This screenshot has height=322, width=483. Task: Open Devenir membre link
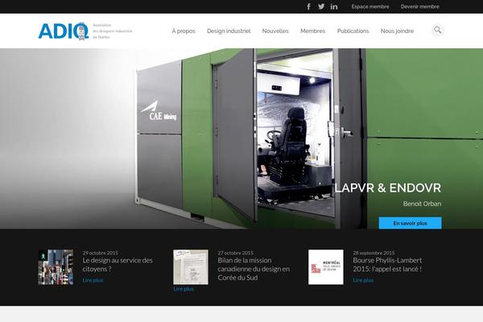tap(420, 6)
